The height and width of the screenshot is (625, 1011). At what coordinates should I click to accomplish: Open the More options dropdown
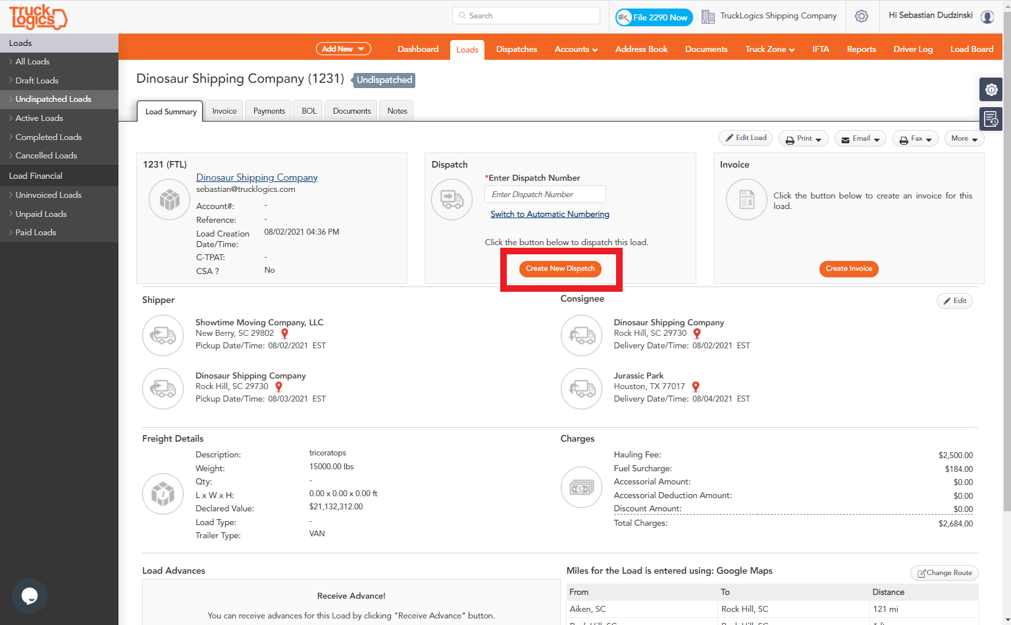tap(964, 139)
